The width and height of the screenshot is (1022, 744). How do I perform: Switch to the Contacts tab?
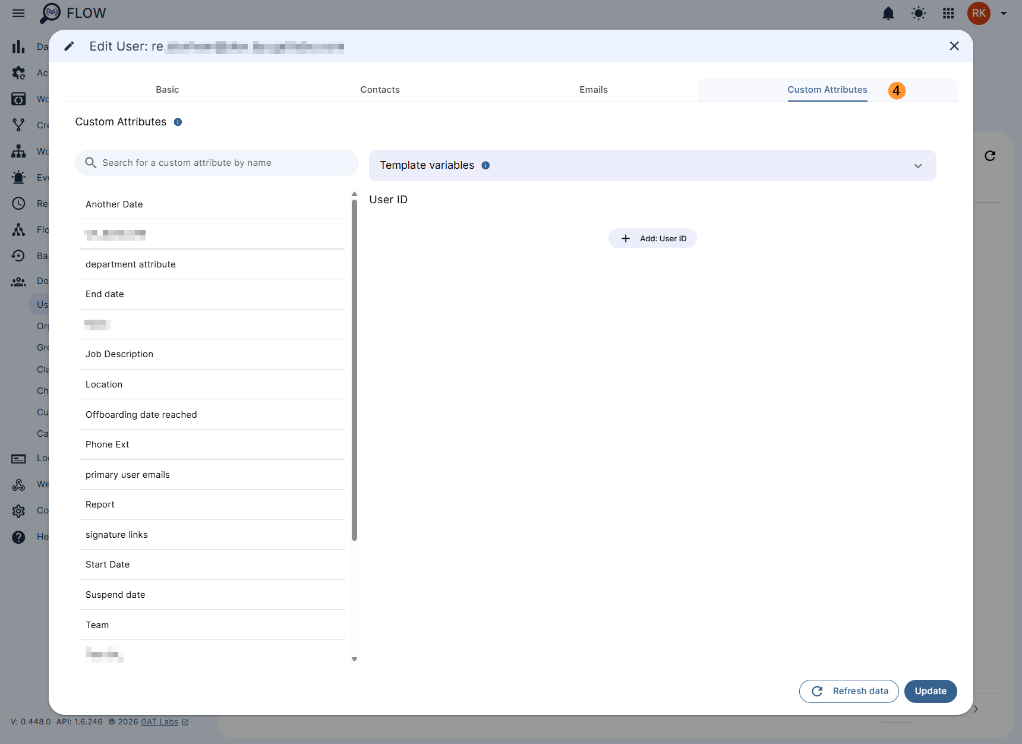pos(380,90)
